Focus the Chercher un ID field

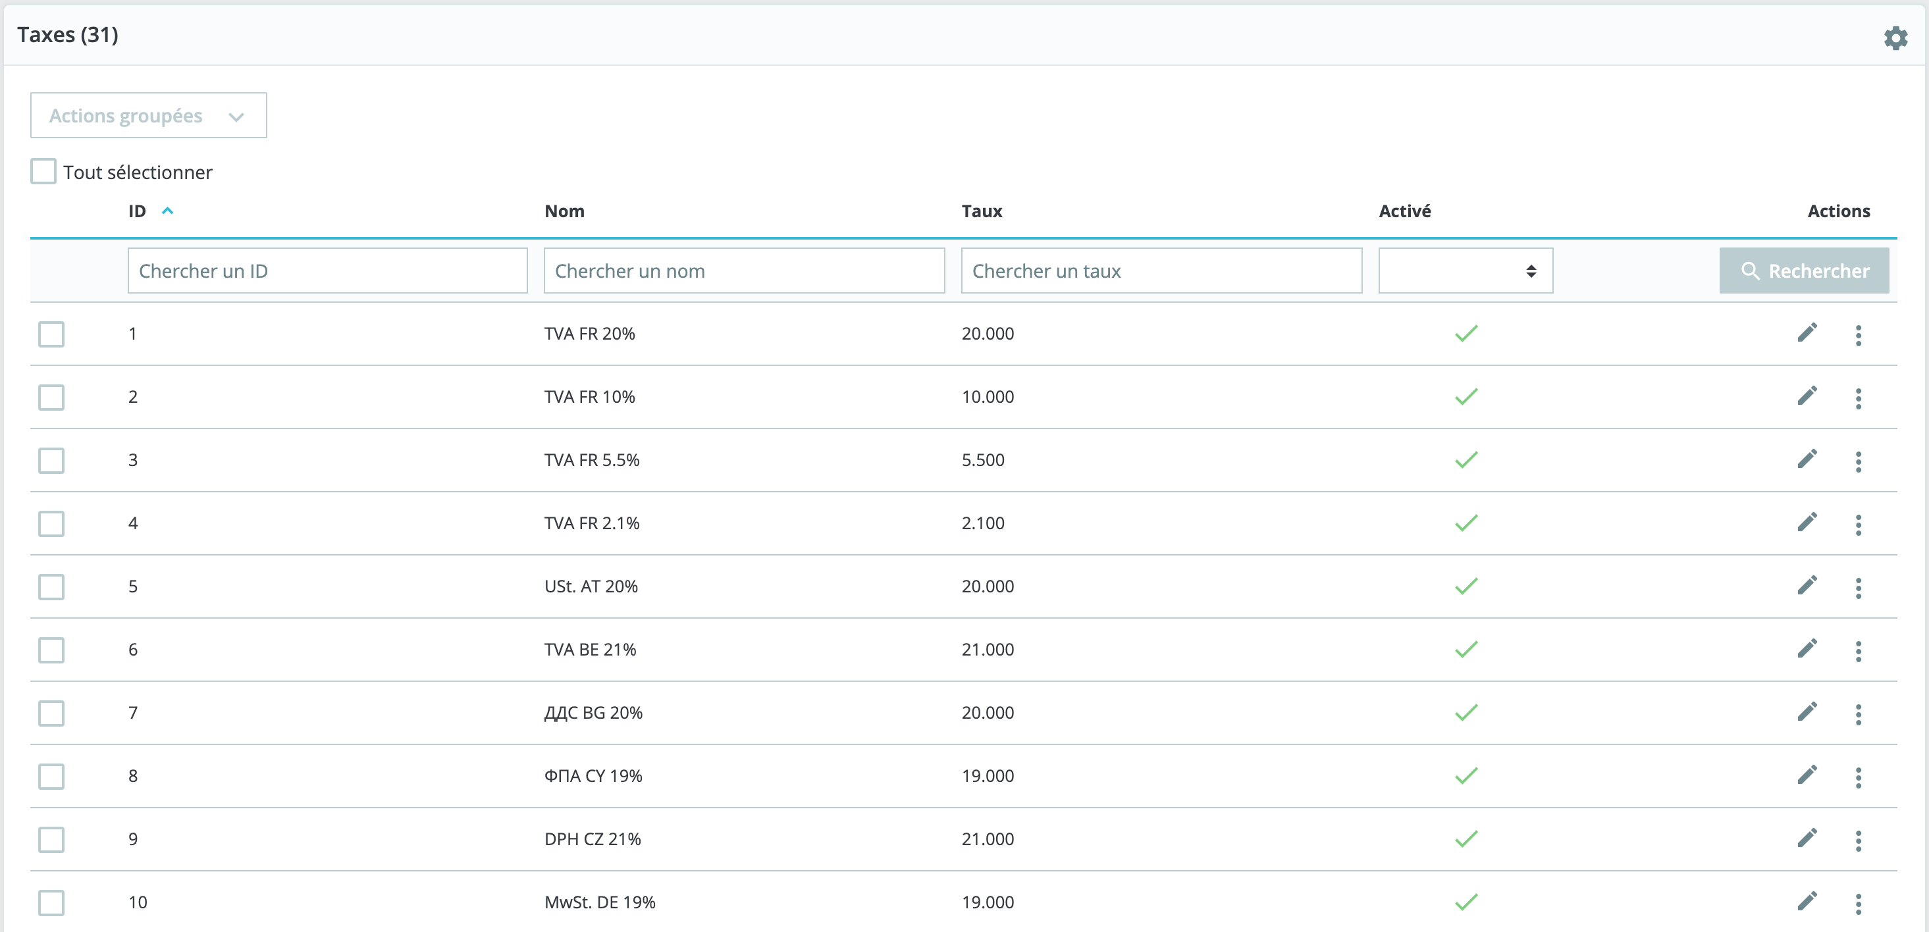click(x=327, y=271)
